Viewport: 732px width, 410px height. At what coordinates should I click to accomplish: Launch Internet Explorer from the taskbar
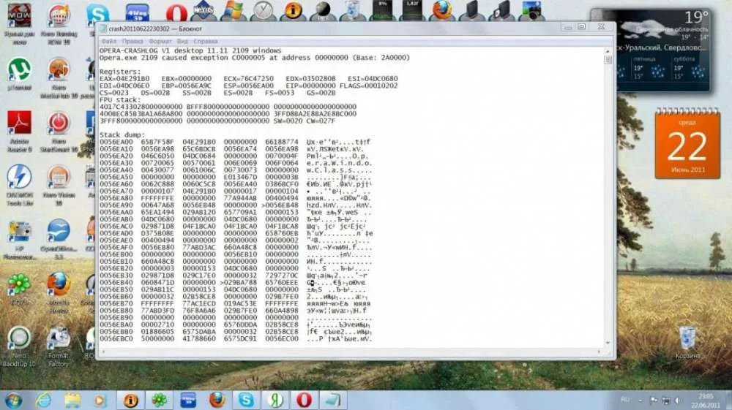(43, 400)
